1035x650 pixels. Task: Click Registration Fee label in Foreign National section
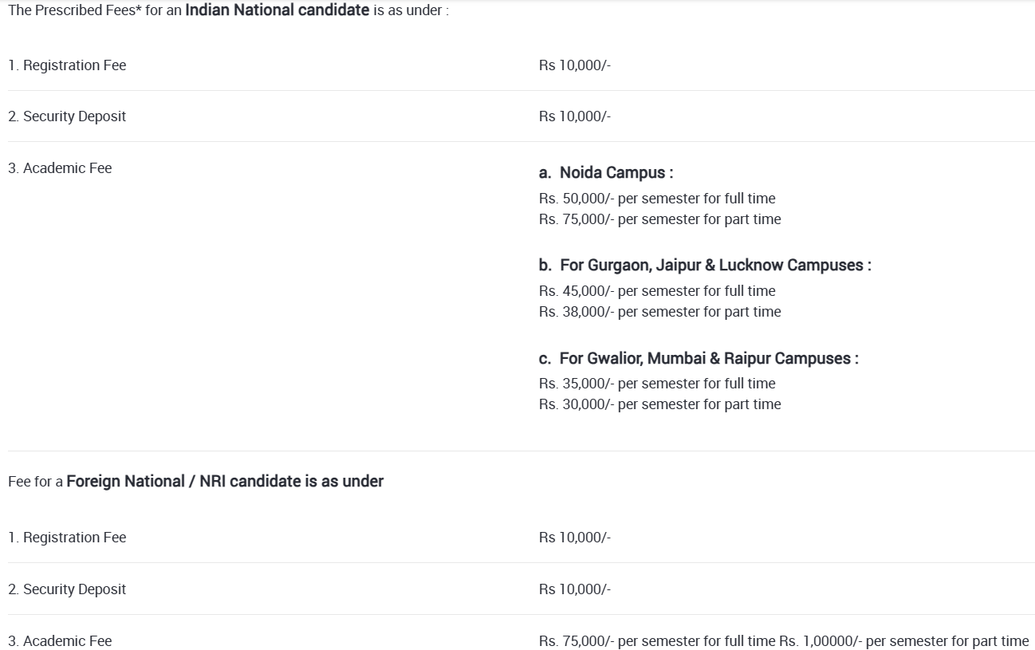point(67,538)
